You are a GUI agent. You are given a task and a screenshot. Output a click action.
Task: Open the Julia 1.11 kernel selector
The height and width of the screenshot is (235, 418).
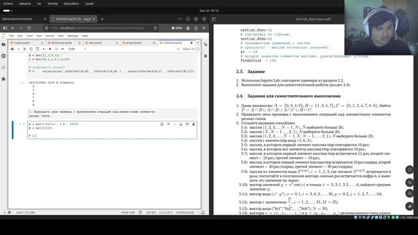click(189, 49)
